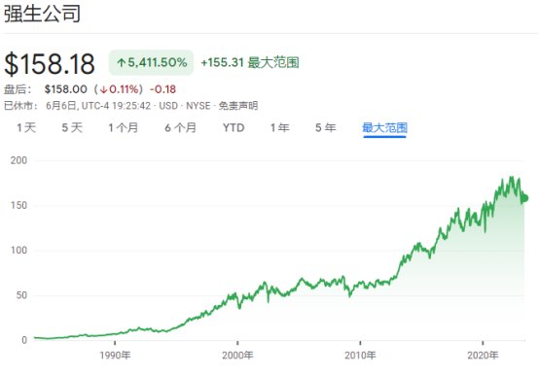539x375 pixels.
Task: Click the 5,411.50% gain badge
Action: [151, 62]
